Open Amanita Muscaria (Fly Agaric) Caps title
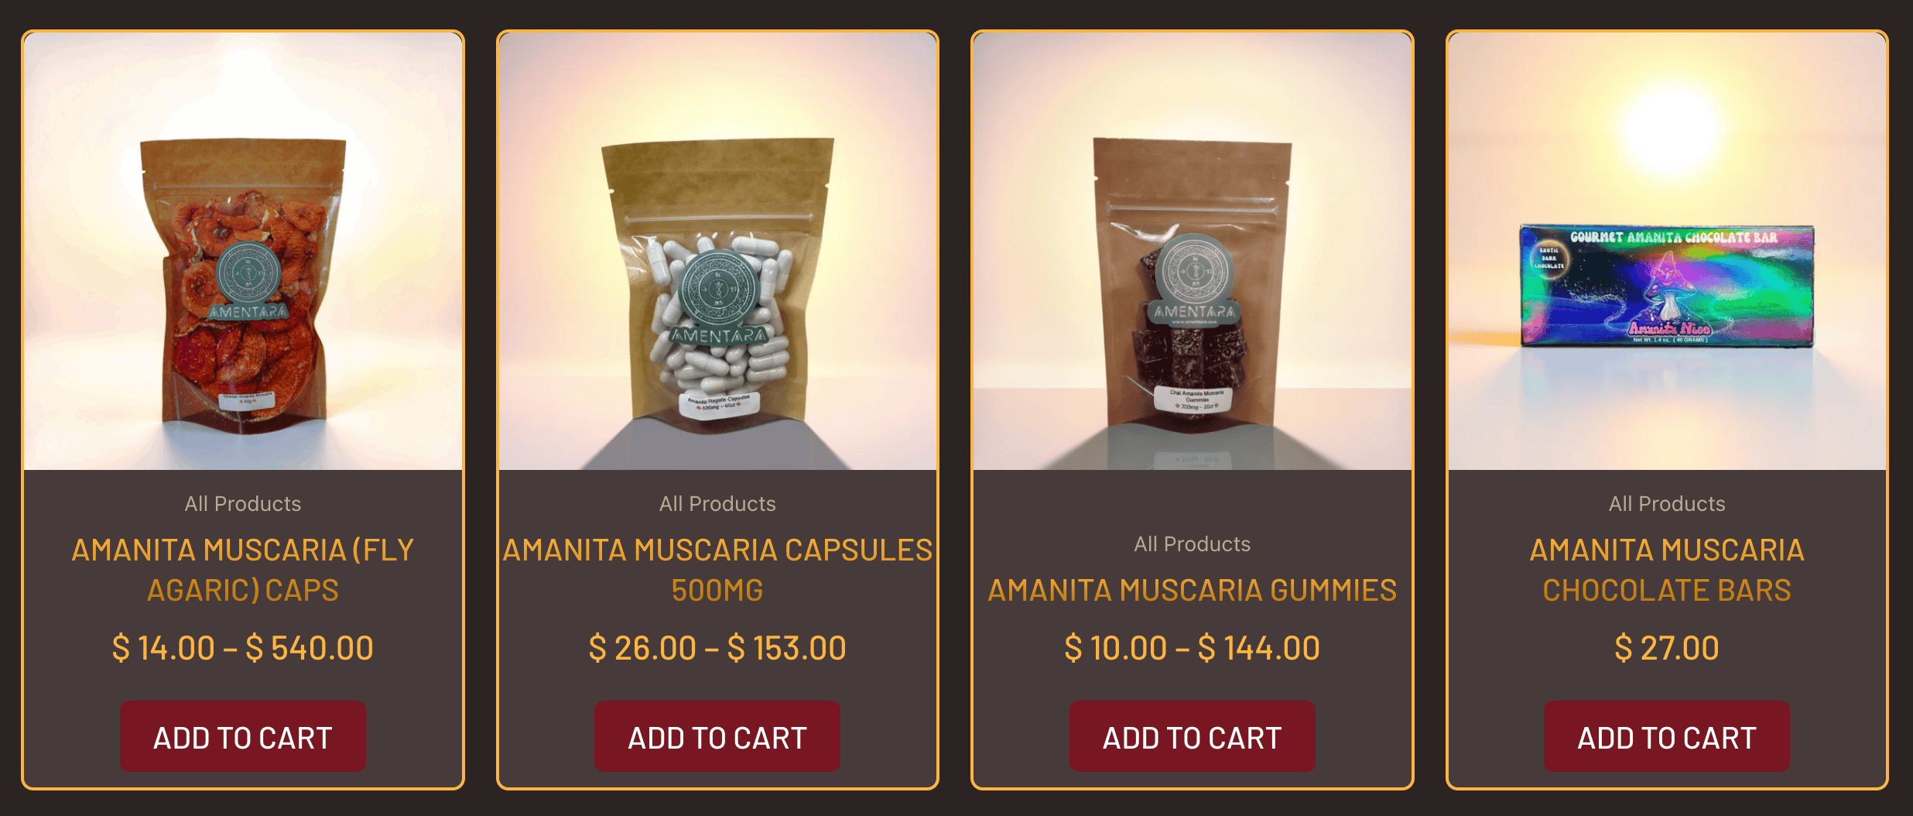This screenshot has width=1913, height=816. click(243, 570)
